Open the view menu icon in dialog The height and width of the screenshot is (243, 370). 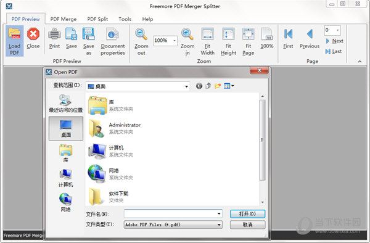(x=228, y=86)
